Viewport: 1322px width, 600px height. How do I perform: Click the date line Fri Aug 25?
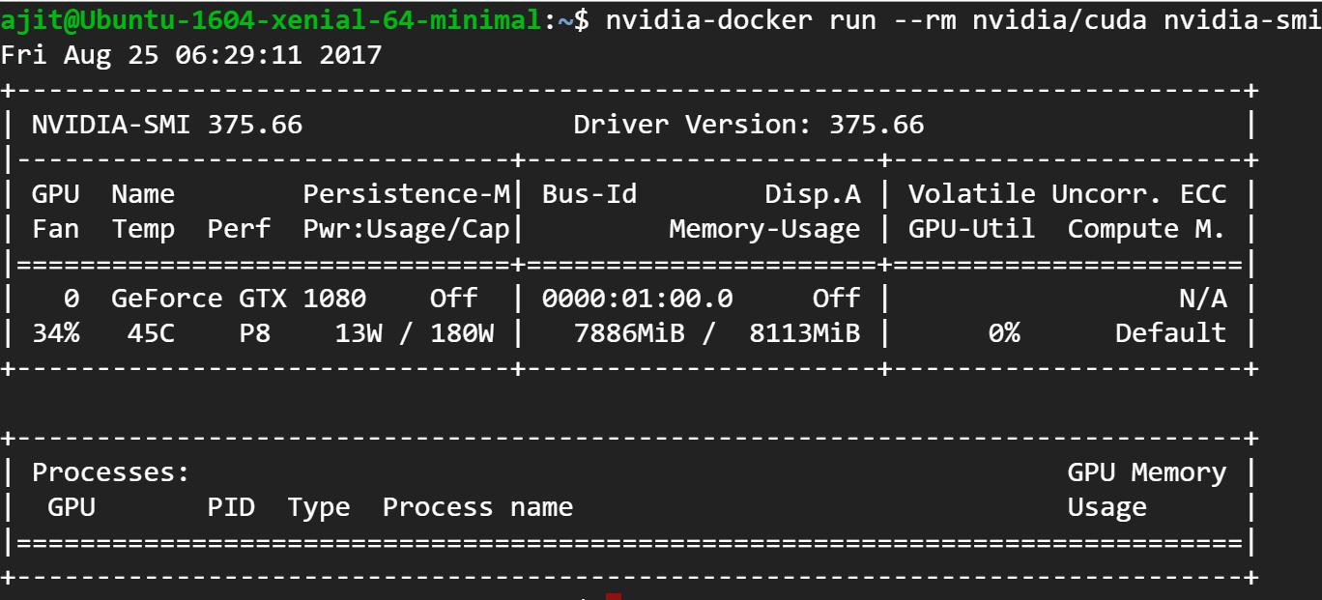point(191,55)
